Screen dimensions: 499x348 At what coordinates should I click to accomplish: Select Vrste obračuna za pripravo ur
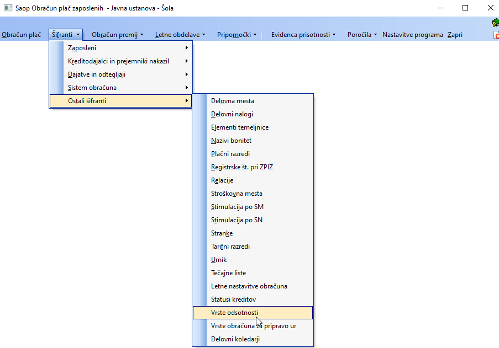pyautogui.click(x=253, y=326)
